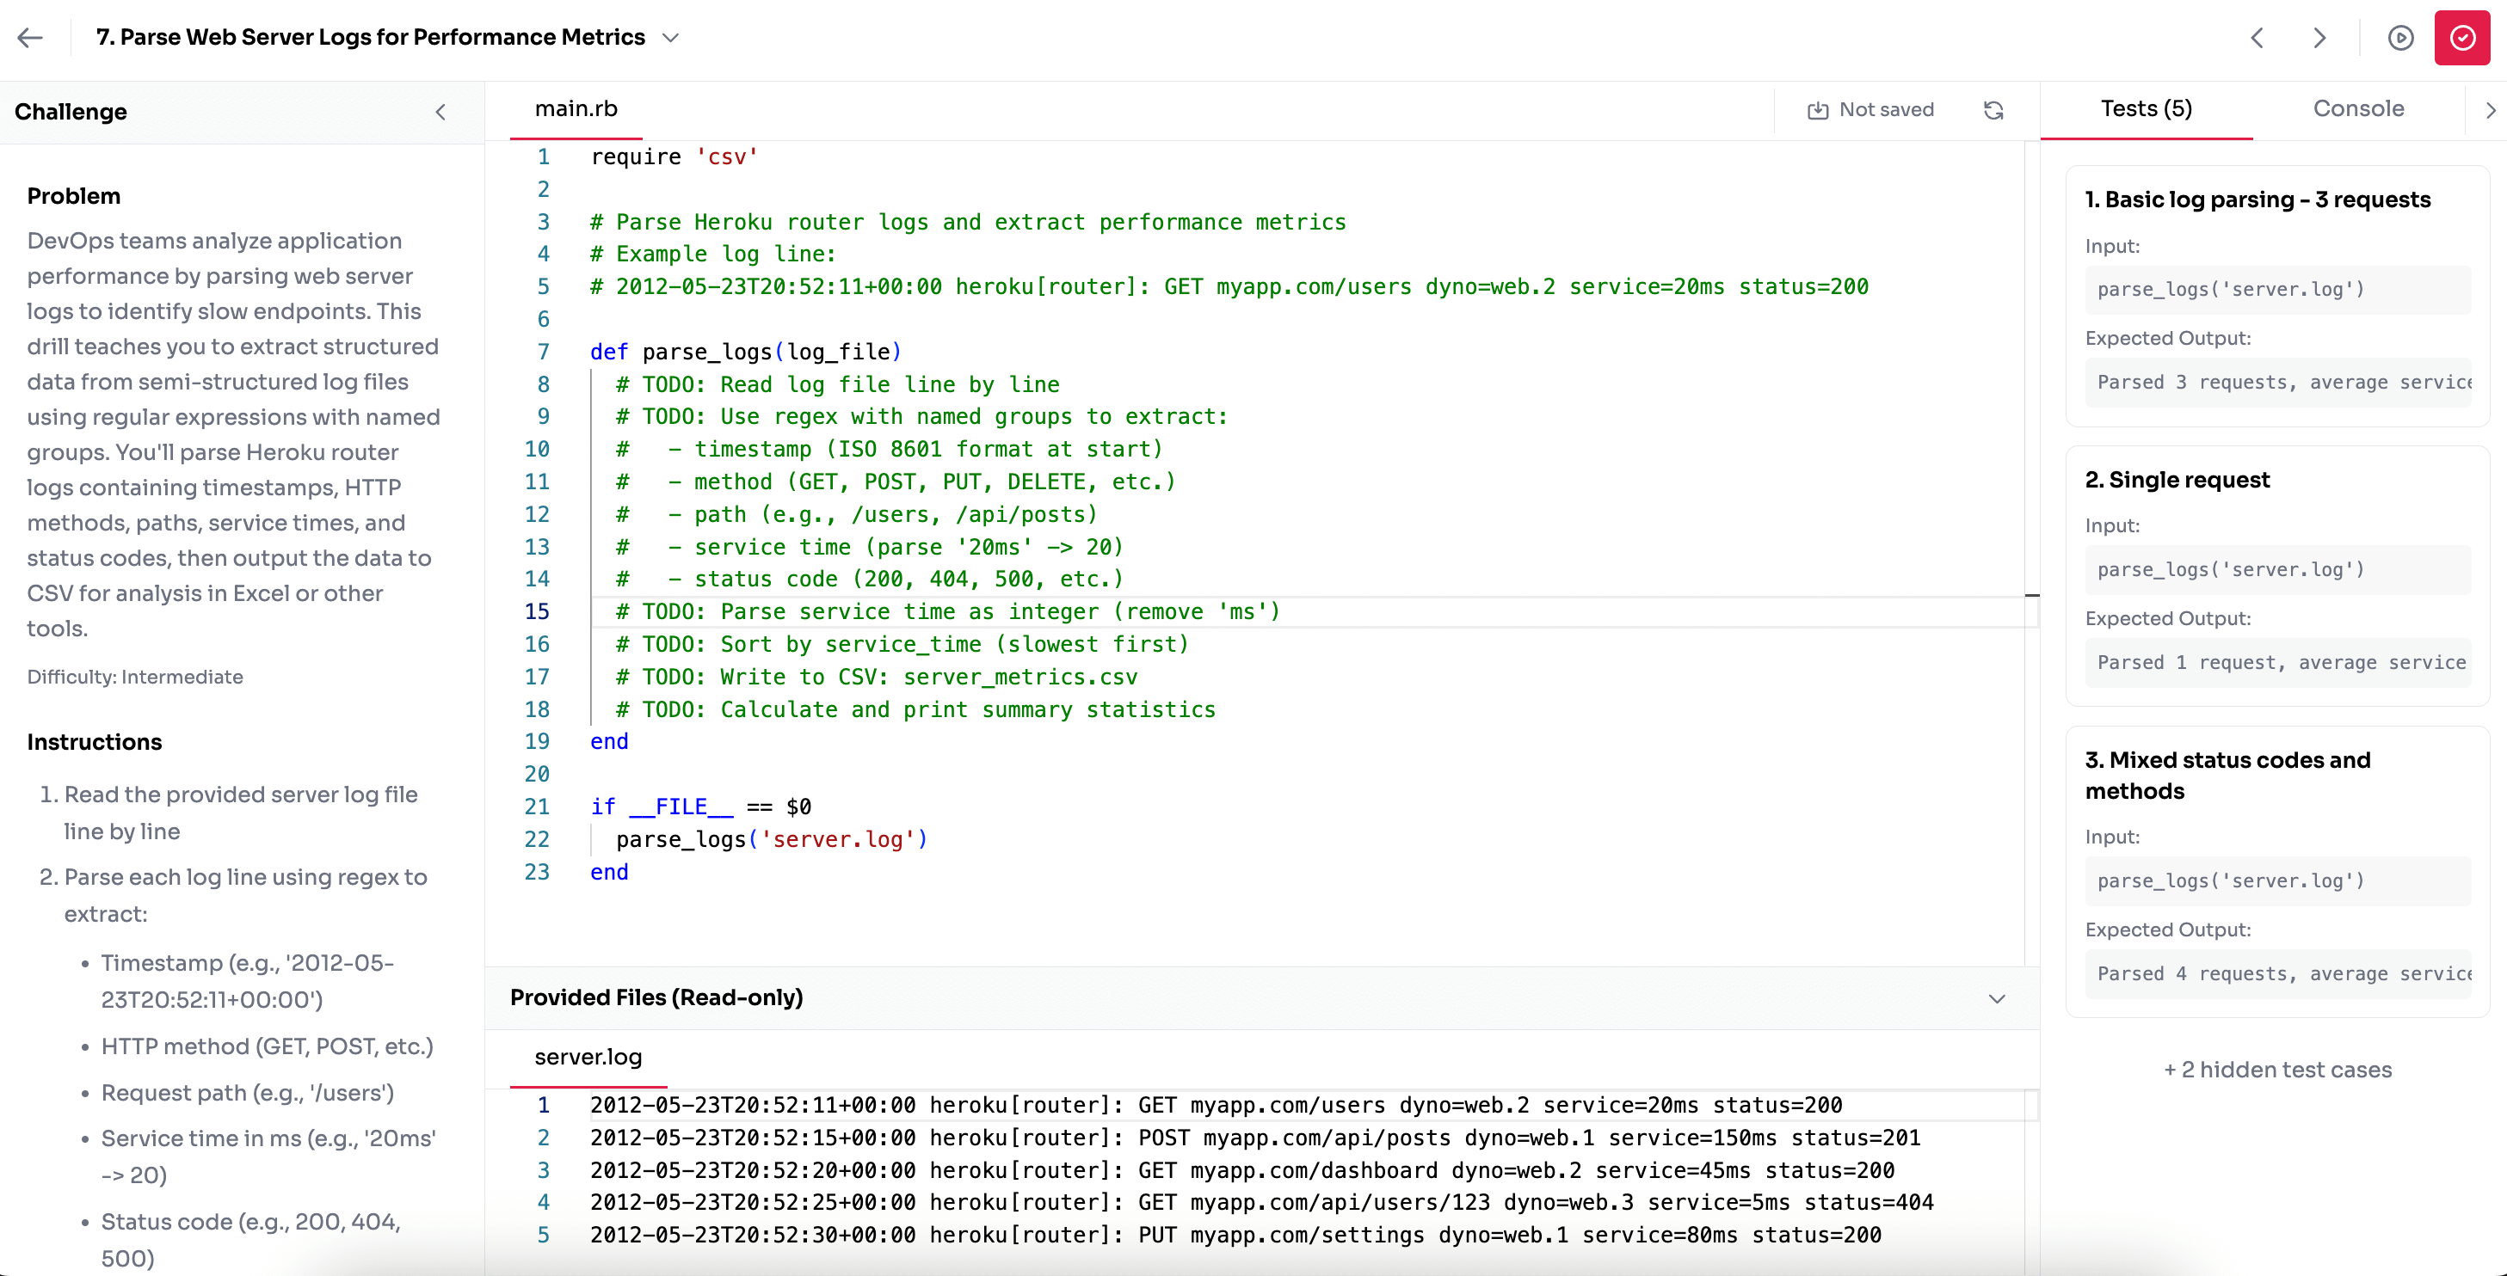
Task: Click the save/download icon next to Not saved
Action: pos(1818,109)
